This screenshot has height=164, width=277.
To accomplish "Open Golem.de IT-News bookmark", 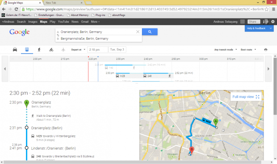I will pyautogui.click(x=17, y=15).
